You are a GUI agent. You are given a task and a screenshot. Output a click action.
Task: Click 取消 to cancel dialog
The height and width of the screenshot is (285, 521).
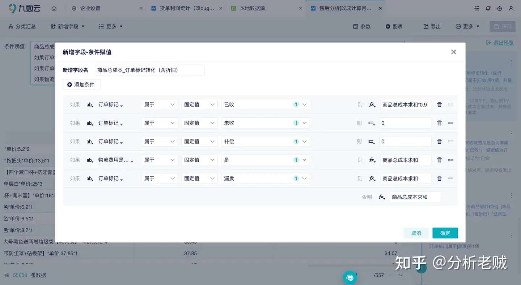pos(416,233)
